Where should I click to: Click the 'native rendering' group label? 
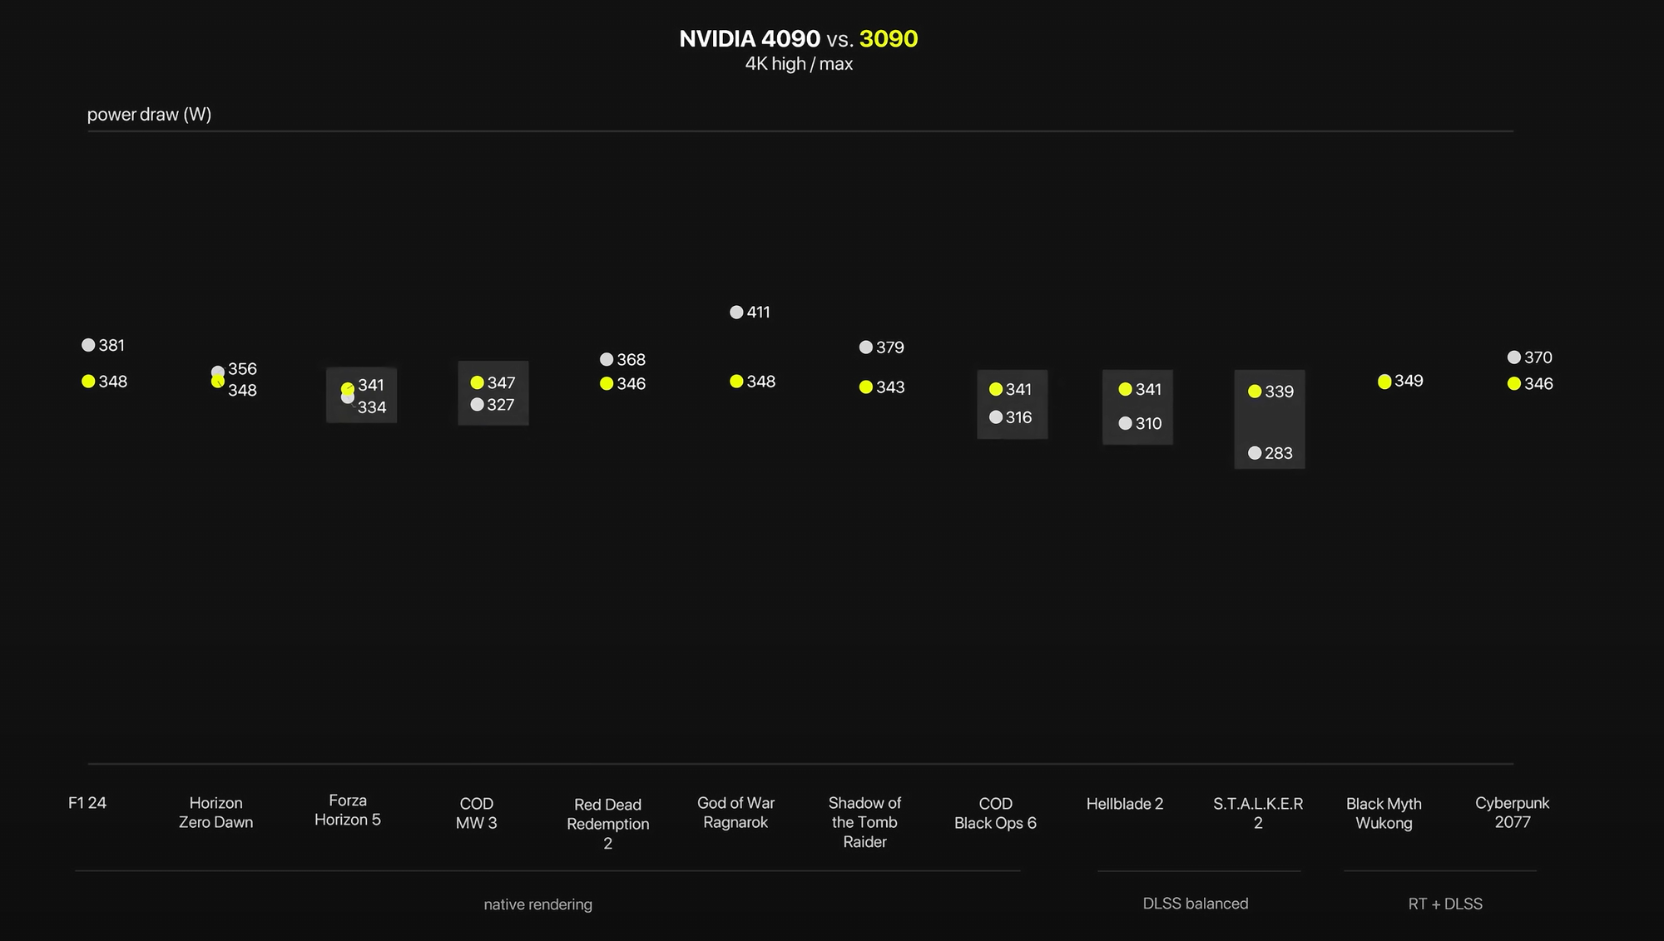[x=538, y=904]
